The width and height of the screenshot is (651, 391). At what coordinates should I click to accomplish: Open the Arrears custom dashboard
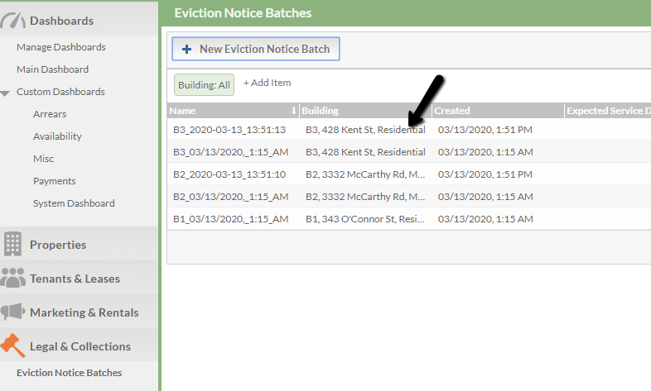click(50, 114)
